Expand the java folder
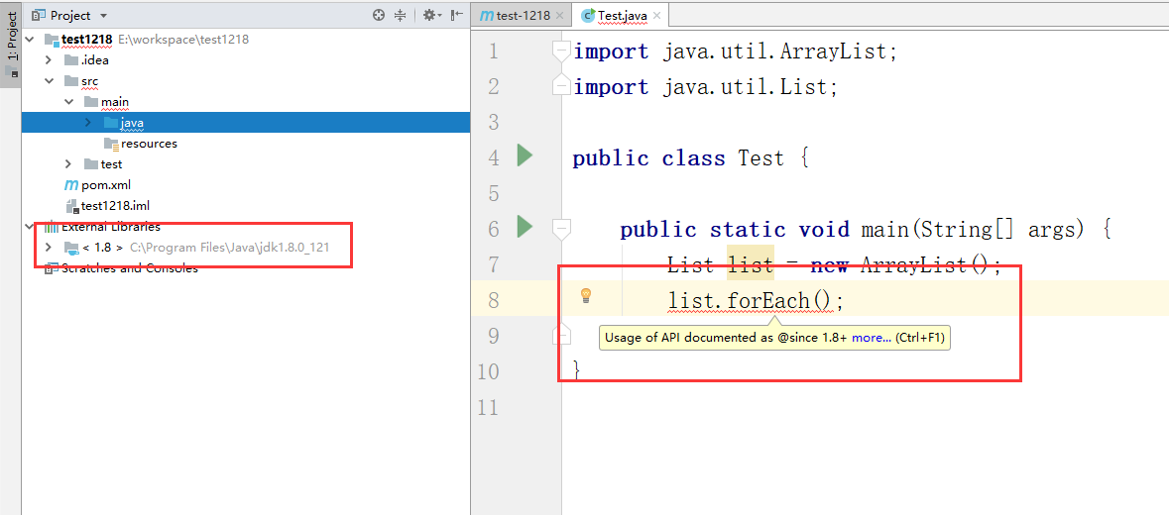This screenshot has height=515, width=1169. (88, 123)
